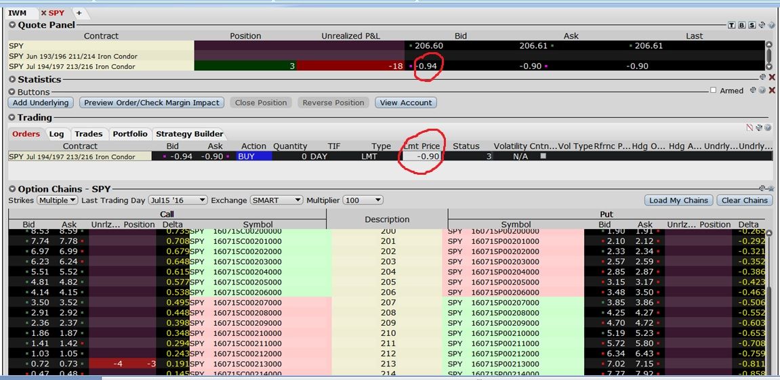This screenshot has width=780, height=380.
Task: Open Option Chains configuration wrench
Action: pyautogui.click(x=762, y=188)
